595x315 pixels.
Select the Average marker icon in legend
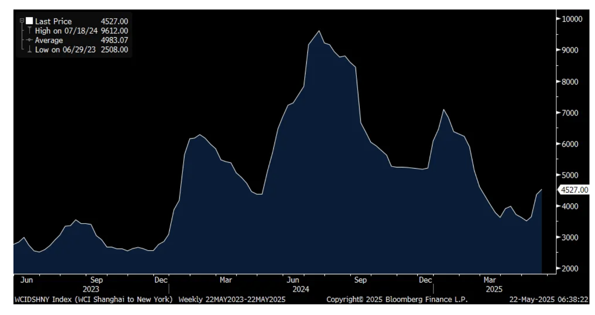29,40
